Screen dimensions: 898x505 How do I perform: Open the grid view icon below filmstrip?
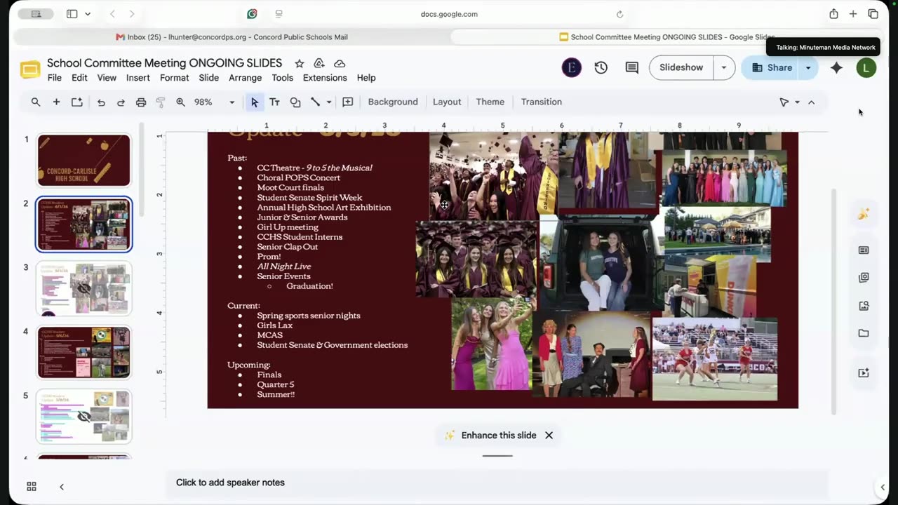click(32, 486)
